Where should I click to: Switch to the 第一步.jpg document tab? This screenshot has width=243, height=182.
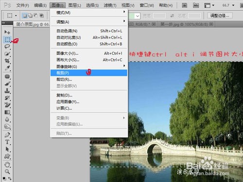[184, 24]
